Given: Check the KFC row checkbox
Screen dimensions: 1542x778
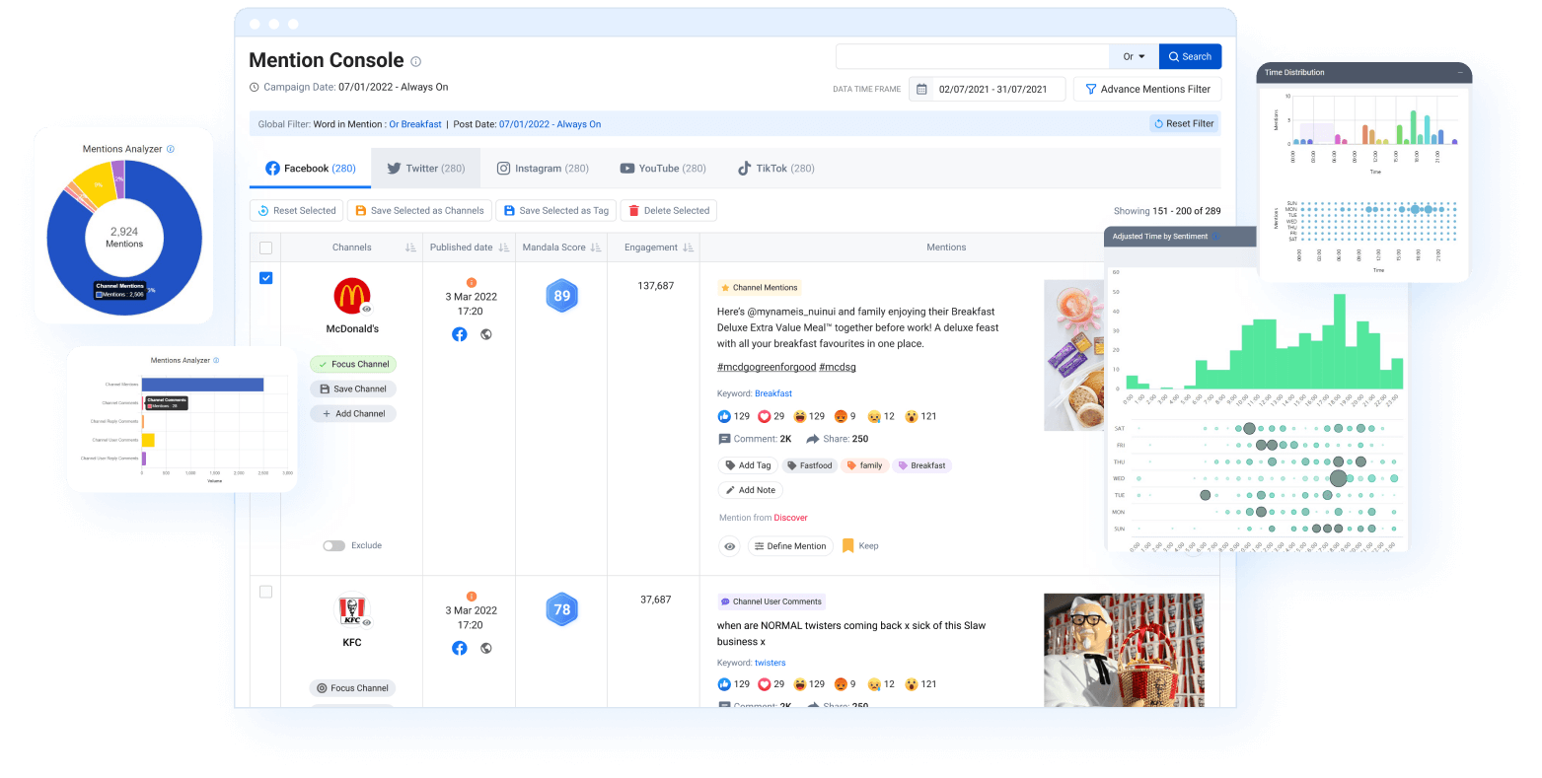Looking at the screenshot, I should click(x=265, y=592).
